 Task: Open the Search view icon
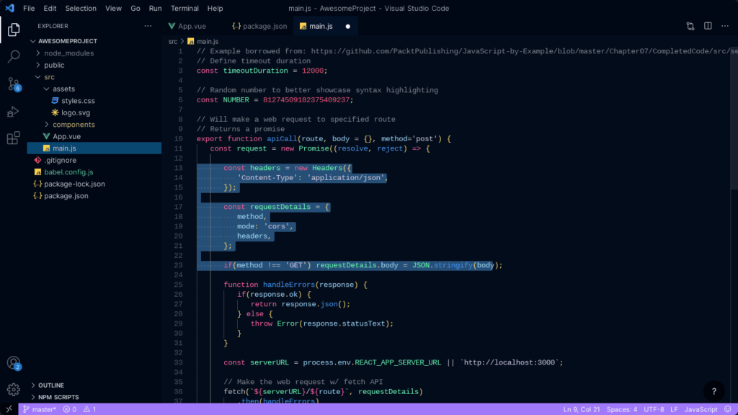point(13,56)
